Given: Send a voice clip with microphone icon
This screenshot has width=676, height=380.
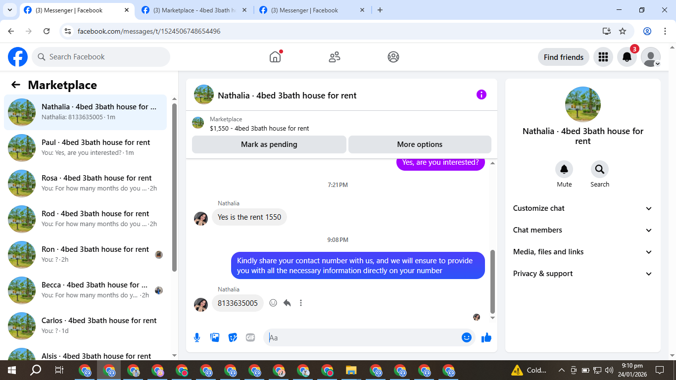Looking at the screenshot, I should [x=197, y=337].
